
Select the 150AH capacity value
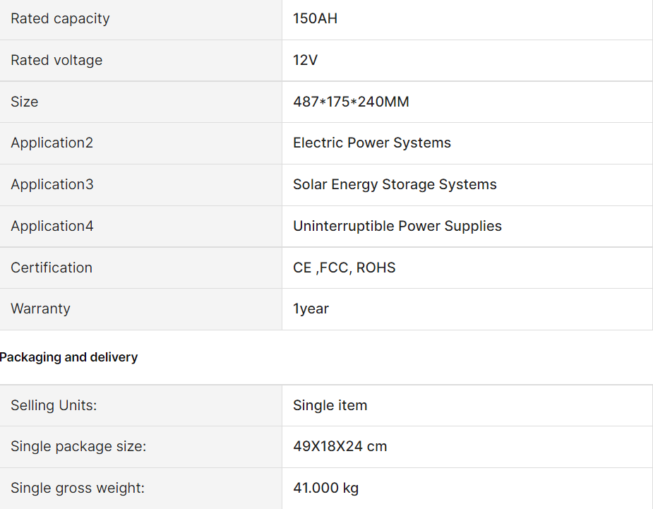pos(316,19)
